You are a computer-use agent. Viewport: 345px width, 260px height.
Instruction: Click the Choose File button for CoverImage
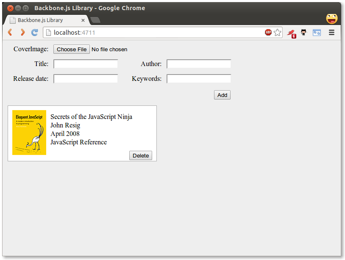pyautogui.click(x=72, y=49)
